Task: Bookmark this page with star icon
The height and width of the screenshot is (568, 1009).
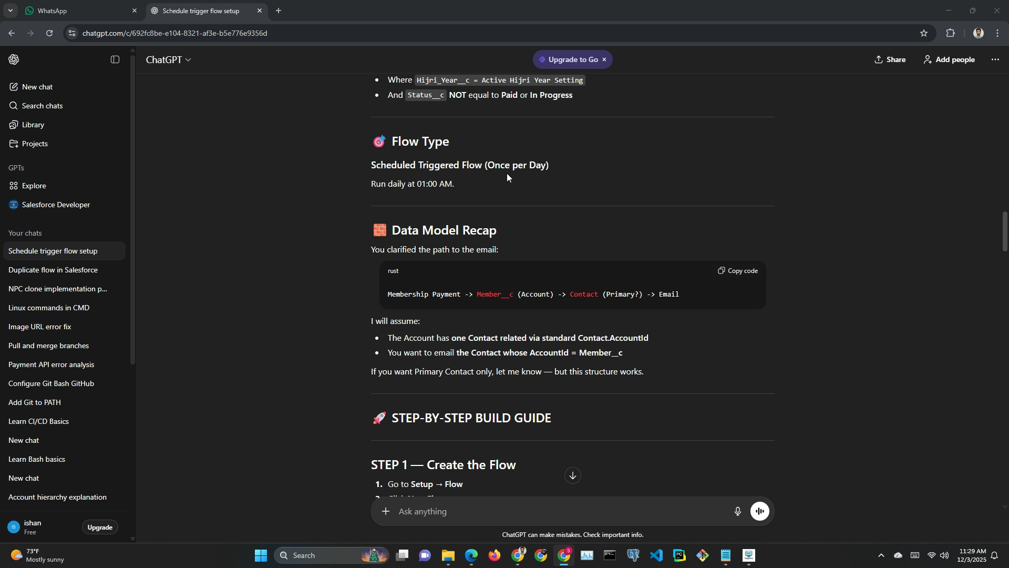Action: pos(924,33)
